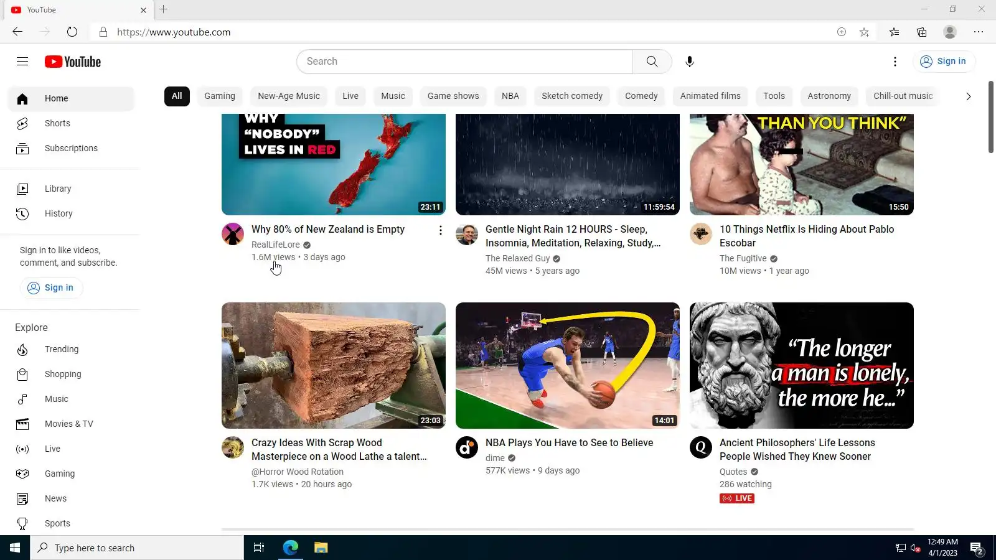The image size is (996, 560).
Task: Open browser settings ellipsis menu
Action: [979, 32]
